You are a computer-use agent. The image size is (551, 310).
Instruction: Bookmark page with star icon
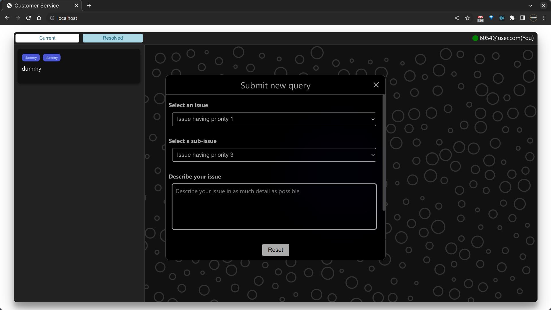click(x=467, y=18)
